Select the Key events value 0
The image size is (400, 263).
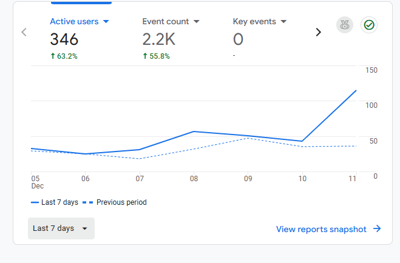coord(238,39)
